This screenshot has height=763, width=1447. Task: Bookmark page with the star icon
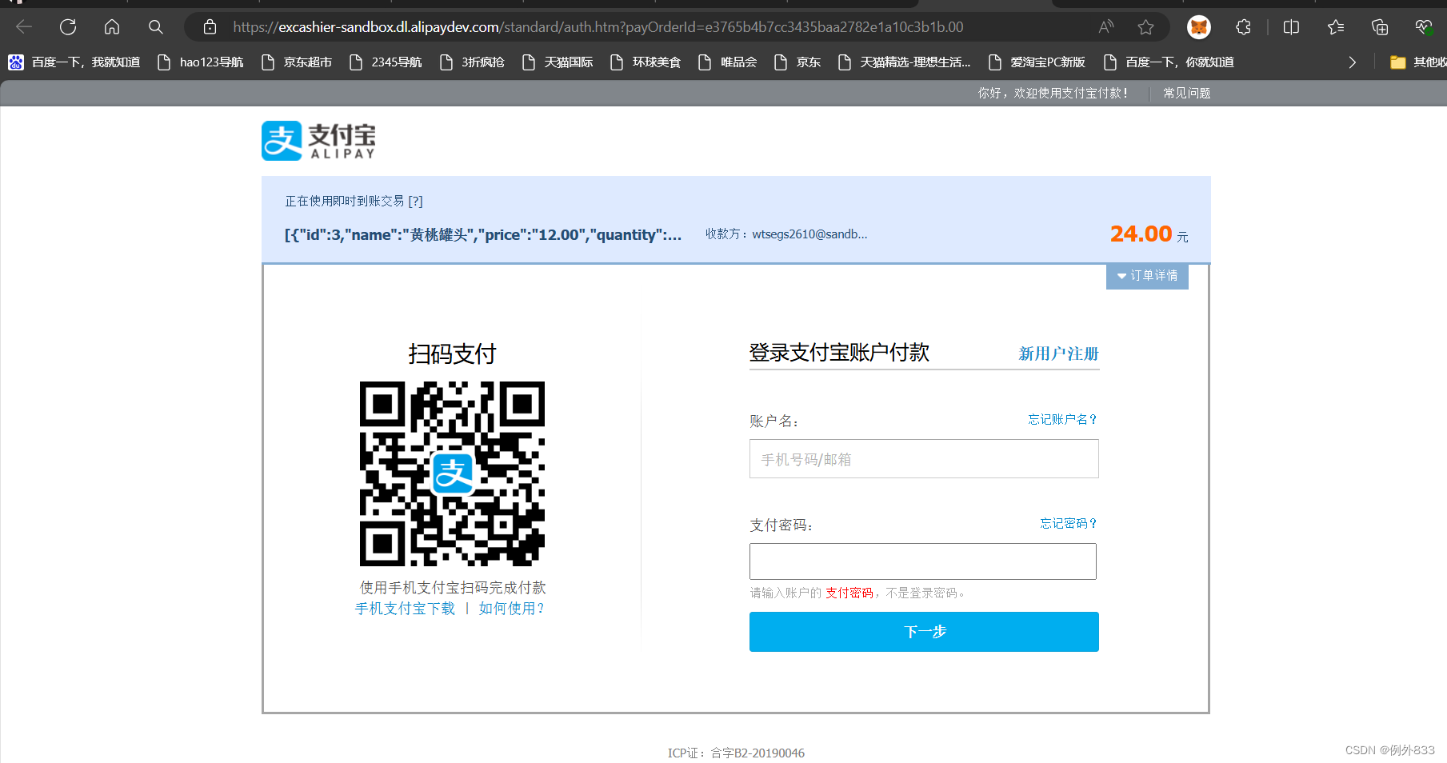coord(1145,27)
